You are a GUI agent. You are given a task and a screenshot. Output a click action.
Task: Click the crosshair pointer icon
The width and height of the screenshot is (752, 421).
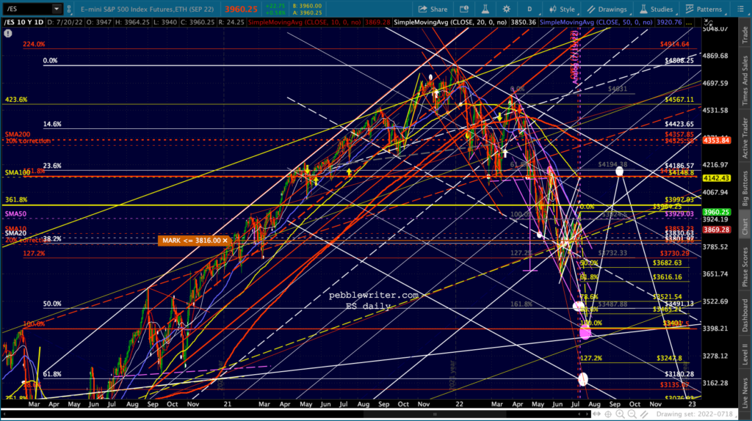click(x=608, y=414)
